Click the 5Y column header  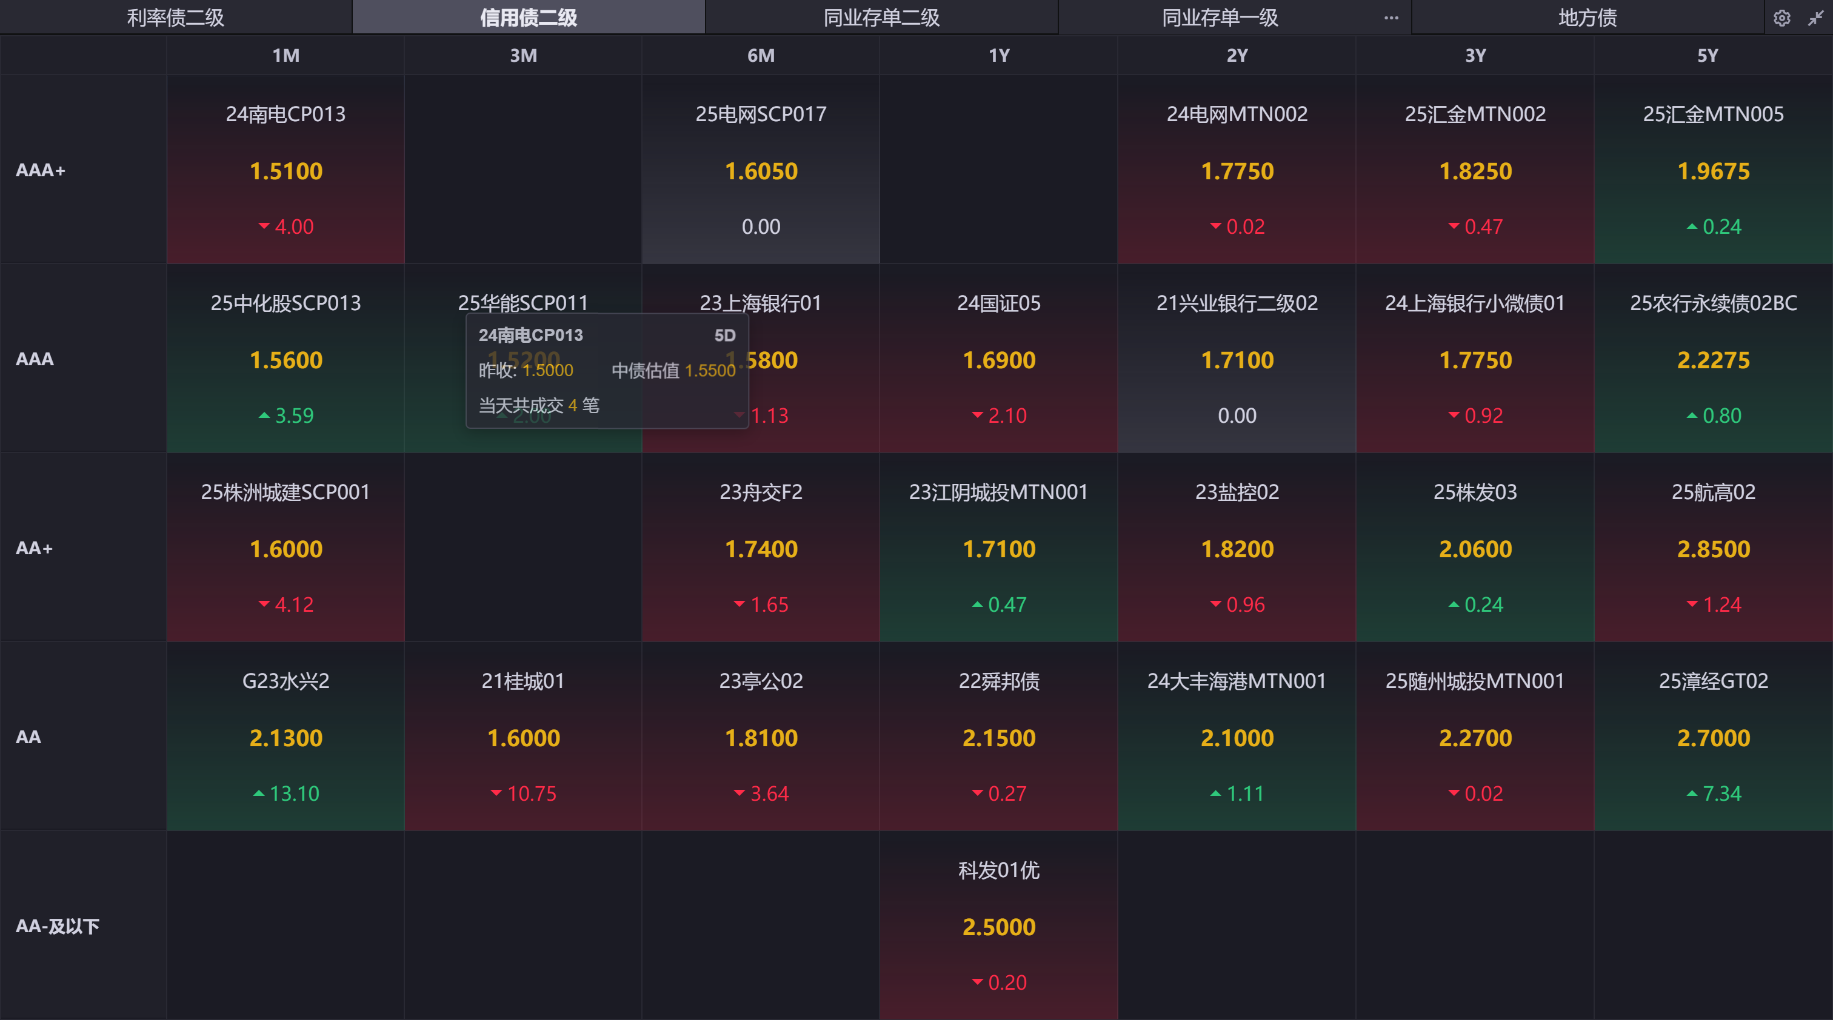1707,56
